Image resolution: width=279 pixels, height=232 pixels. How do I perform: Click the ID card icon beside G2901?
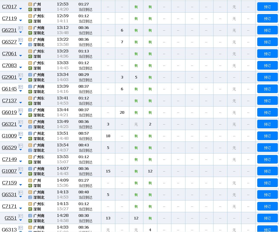pos(21,75)
